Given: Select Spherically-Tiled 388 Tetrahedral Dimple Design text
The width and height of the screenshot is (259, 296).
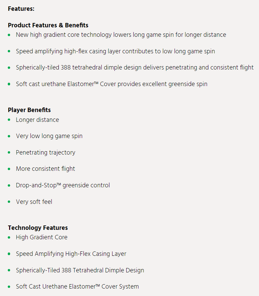Looking at the screenshot, I should (x=80, y=270).
